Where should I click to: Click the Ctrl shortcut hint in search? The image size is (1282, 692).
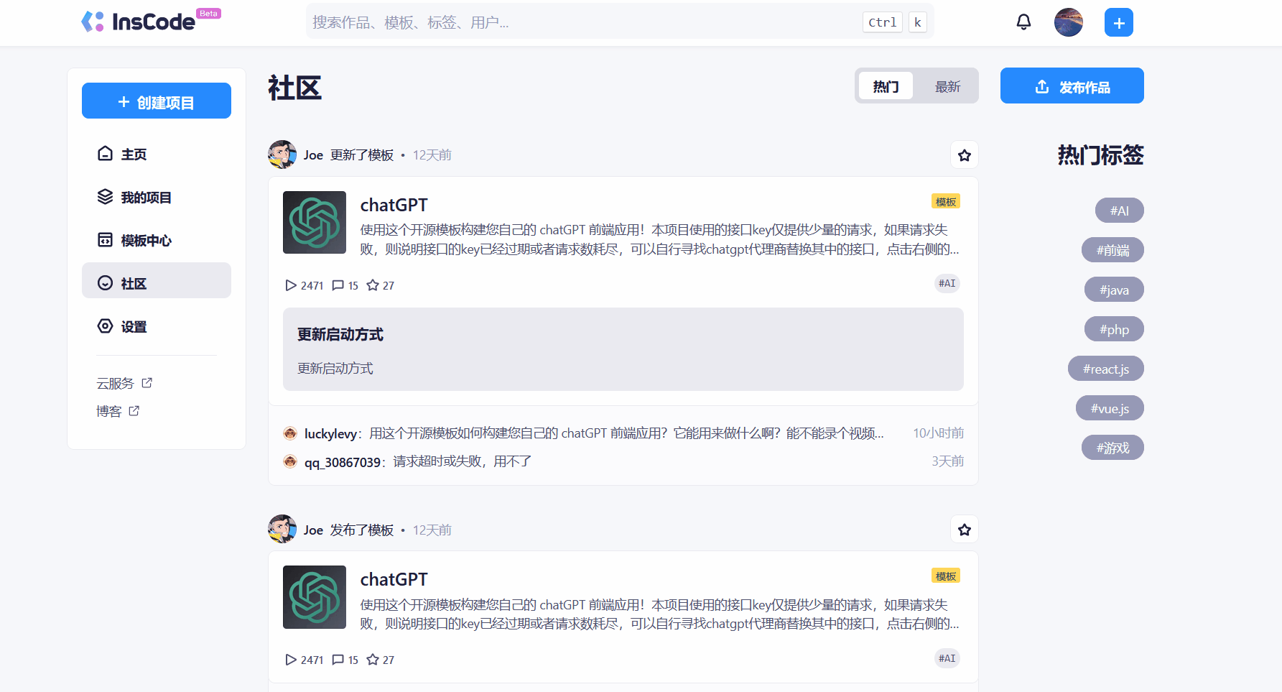[882, 22]
